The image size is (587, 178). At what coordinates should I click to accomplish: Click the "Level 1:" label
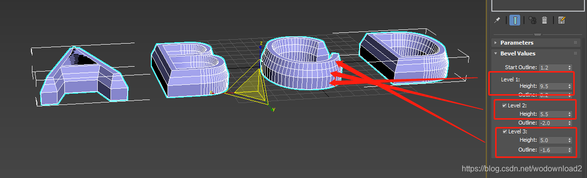[511, 79]
